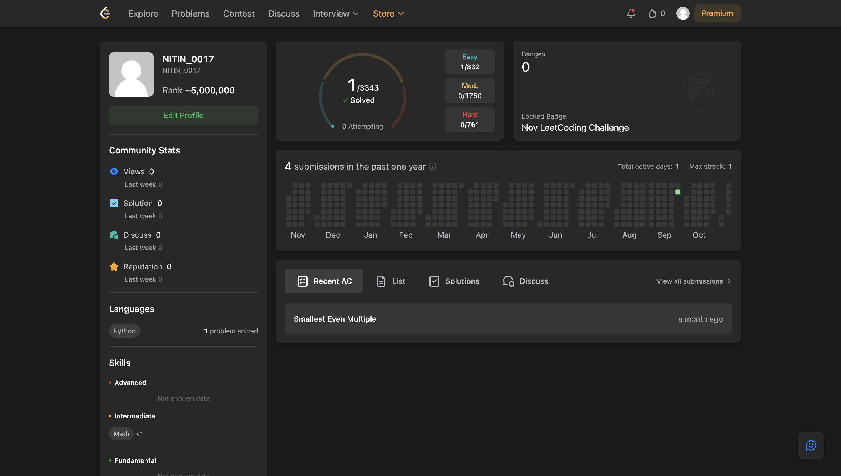
Task: Click the streak fire icon
Action: pyautogui.click(x=652, y=13)
